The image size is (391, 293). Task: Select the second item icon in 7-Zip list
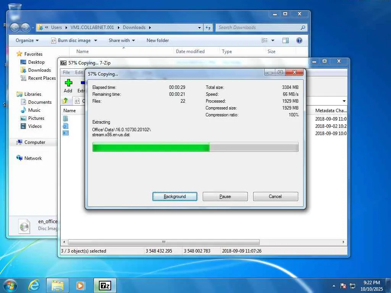click(x=65, y=126)
